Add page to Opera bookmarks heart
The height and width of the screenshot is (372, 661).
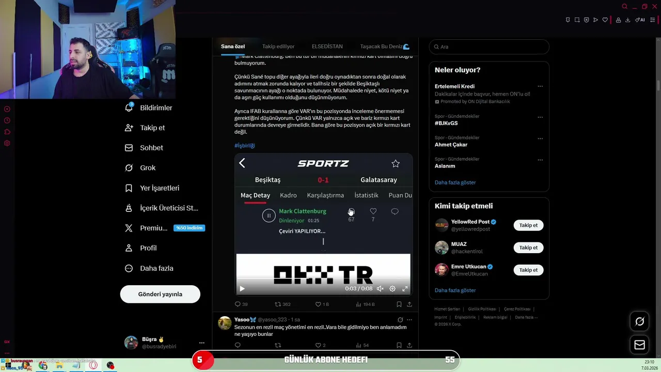pos(605,20)
